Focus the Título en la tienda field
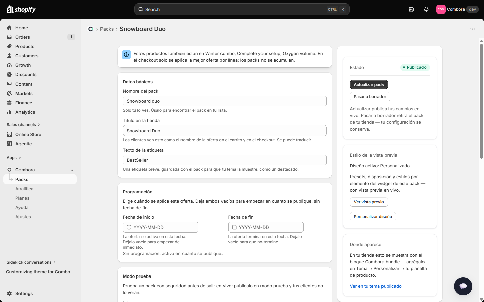The image size is (484, 302). (225, 131)
